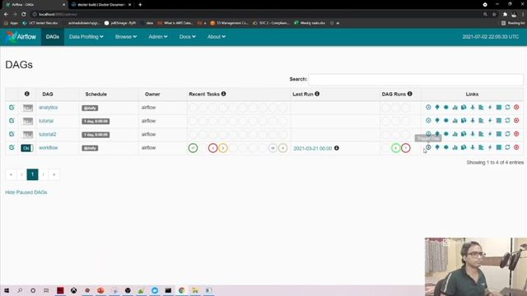Trigger the analytics DAG

coord(428,108)
